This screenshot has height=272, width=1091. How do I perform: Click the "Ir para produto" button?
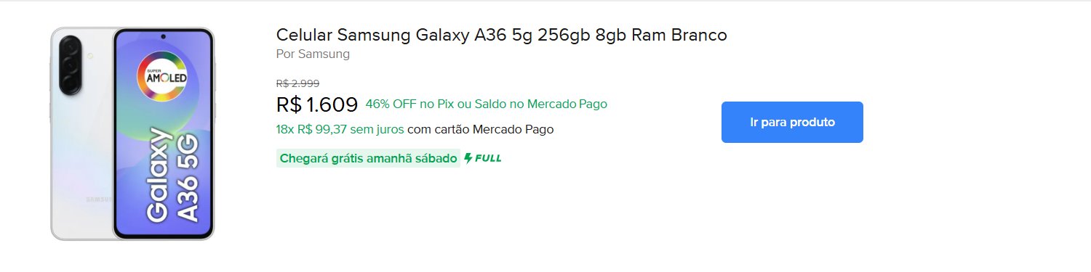pos(792,122)
